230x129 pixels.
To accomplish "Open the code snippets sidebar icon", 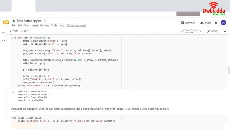I will point(3,41).
